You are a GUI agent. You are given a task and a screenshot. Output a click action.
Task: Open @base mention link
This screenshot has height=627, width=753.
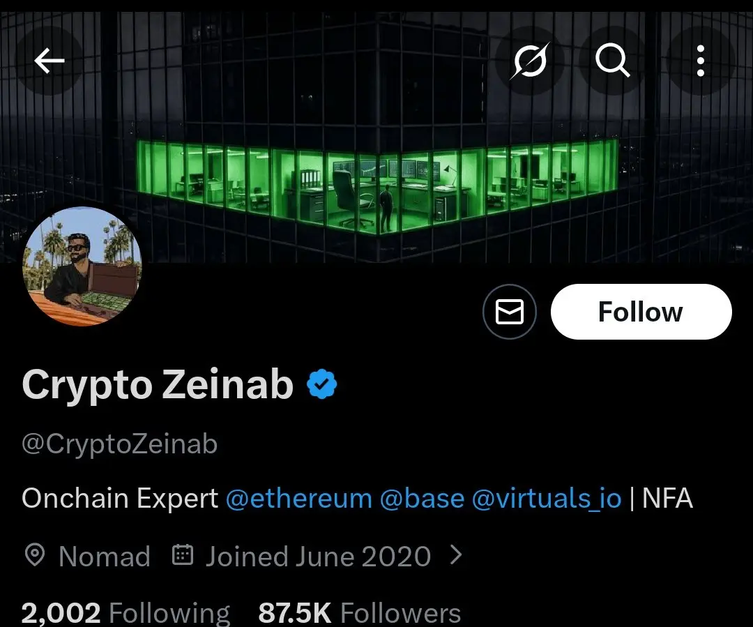pyautogui.click(x=422, y=498)
